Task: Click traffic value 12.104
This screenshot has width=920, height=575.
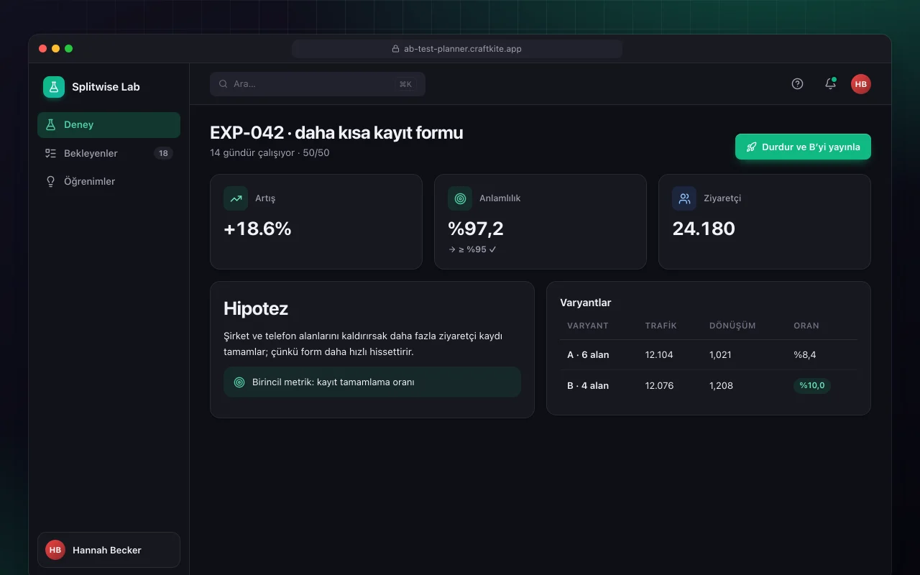Action: pyautogui.click(x=659, y=355)
